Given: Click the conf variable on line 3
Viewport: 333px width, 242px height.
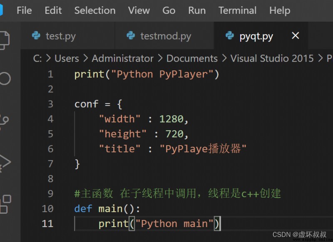Looking at the screenshot, I should [87, 104].
